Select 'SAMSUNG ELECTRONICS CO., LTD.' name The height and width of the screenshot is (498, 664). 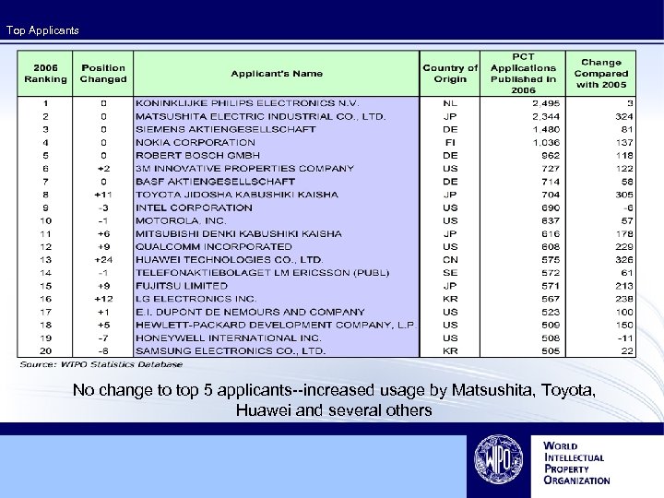[x=231, y=351]
